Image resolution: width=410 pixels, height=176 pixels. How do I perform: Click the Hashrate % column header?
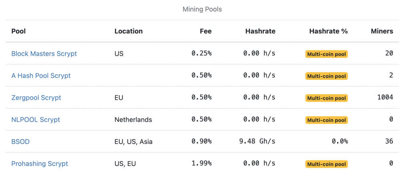pyautogui.click(x=328, y=31)
